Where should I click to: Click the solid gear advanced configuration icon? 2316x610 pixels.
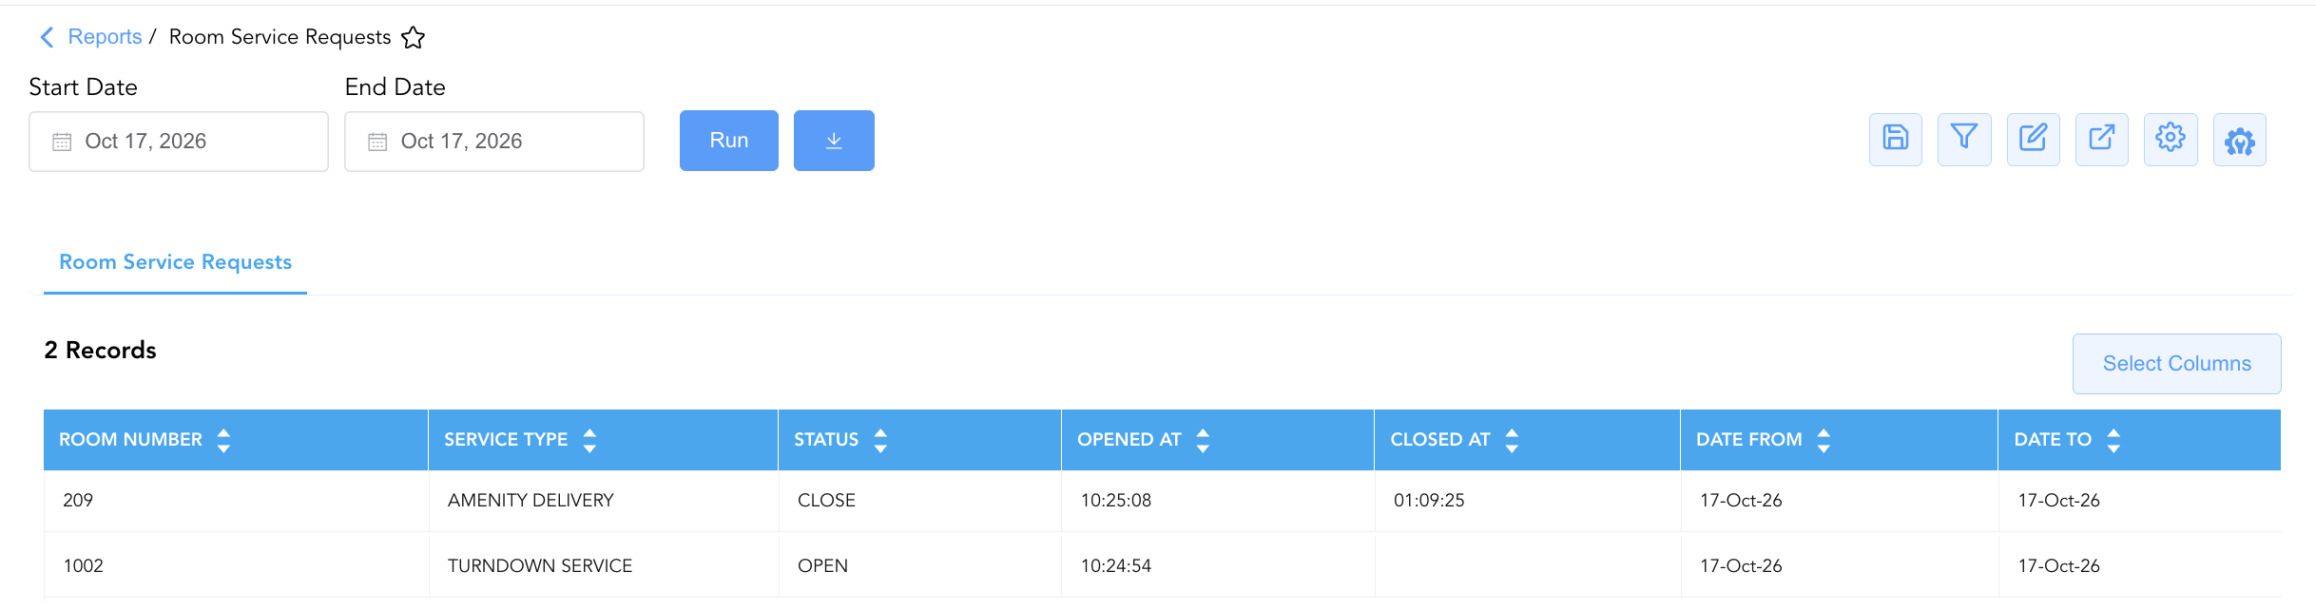[x=2239, y=140]
